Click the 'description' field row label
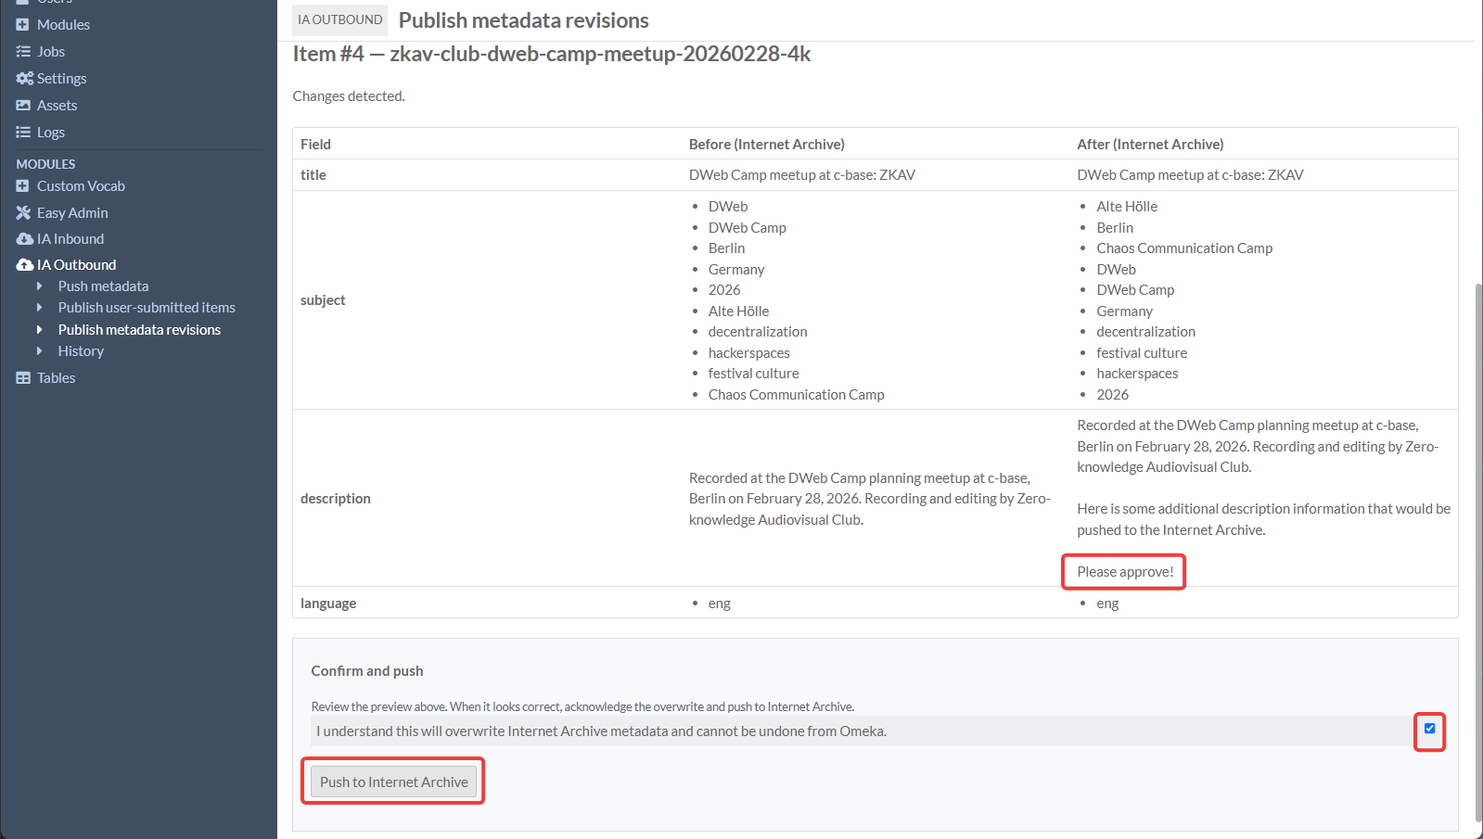 point(336,499)
